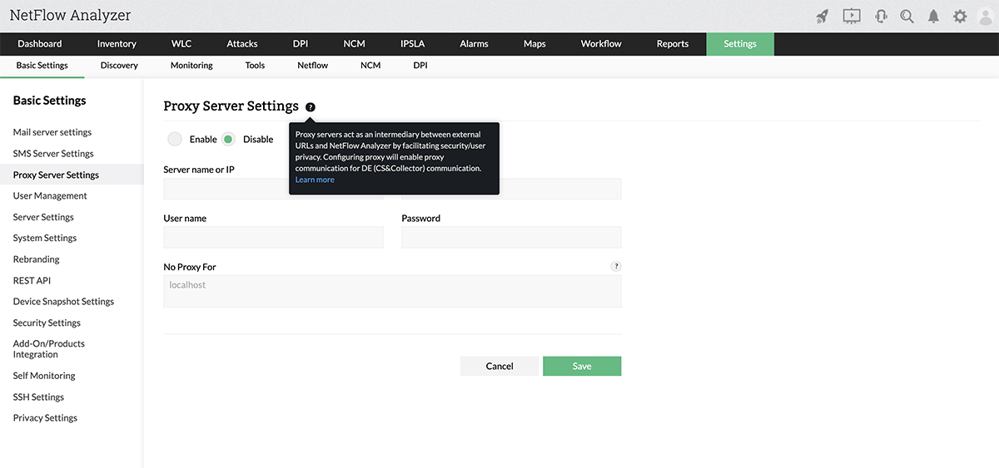
Task: Click the Proxy Server Settings help icon
Action: click(311, 107)
